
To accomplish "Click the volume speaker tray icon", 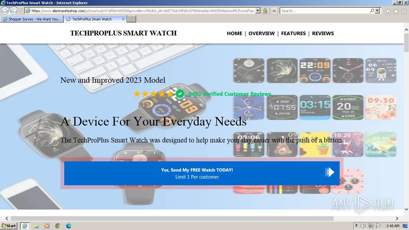I will pyautogui.click(x=364, y=226).
